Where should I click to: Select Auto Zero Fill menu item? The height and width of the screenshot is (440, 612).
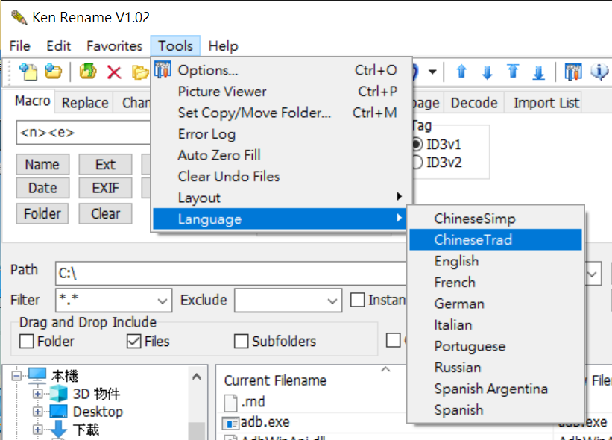(x=281, y=155)
